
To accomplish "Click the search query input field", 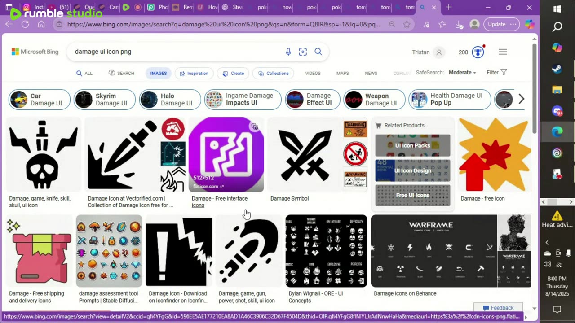I will 177,52.
